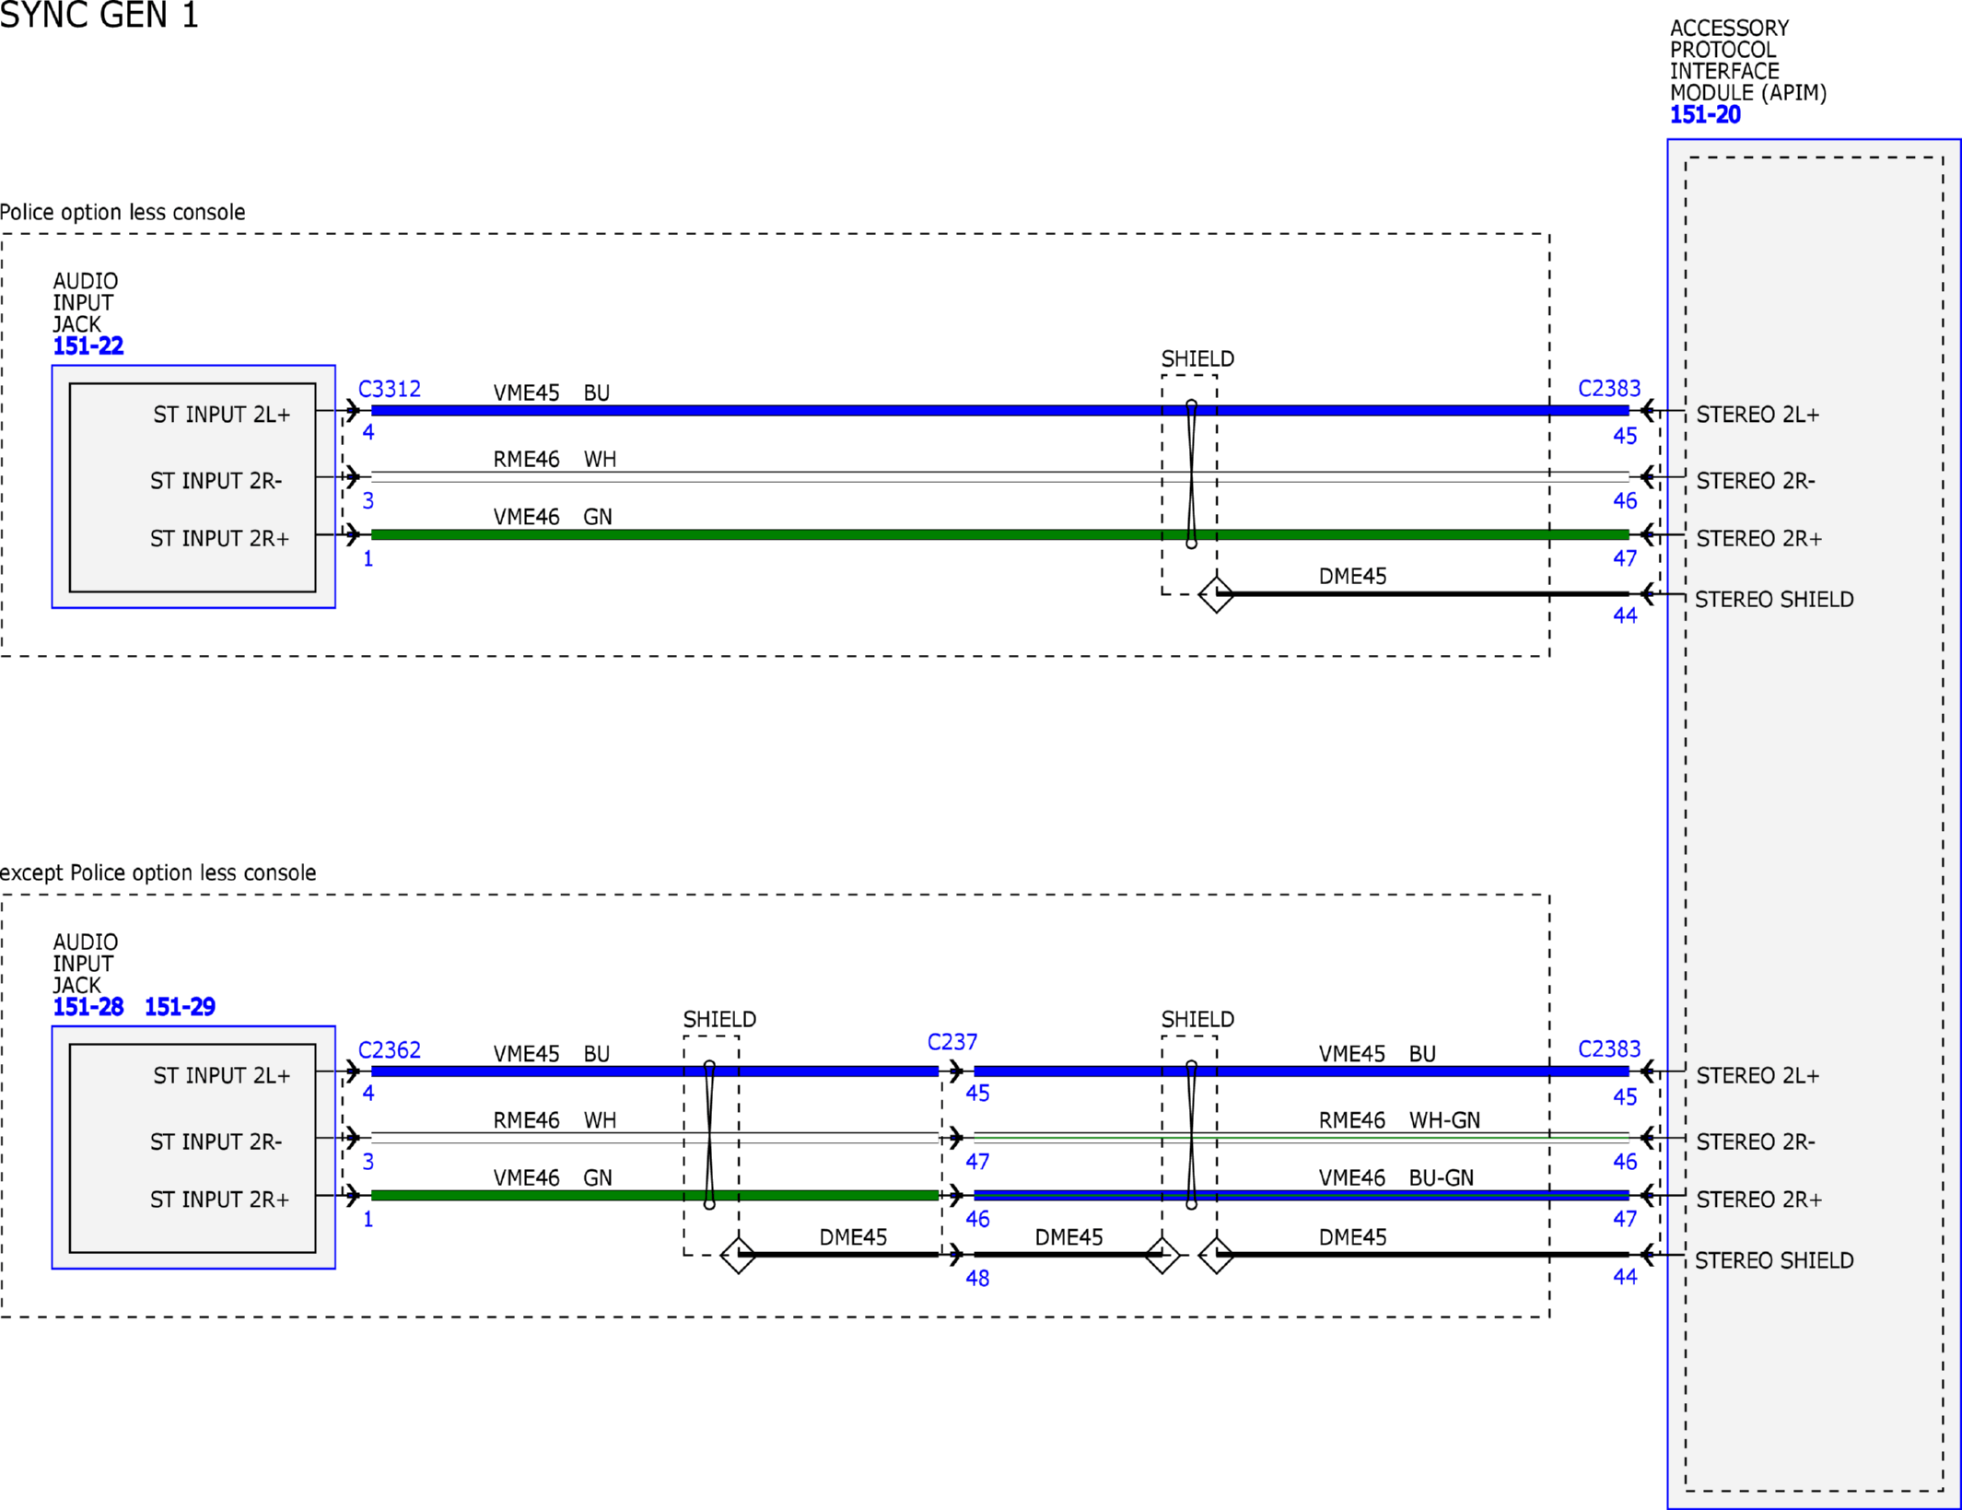This screenshot has height=1510, width=1962.
Task: Click AUDIO INPUT JACK label above 151-22
Action: pos(86,302)
